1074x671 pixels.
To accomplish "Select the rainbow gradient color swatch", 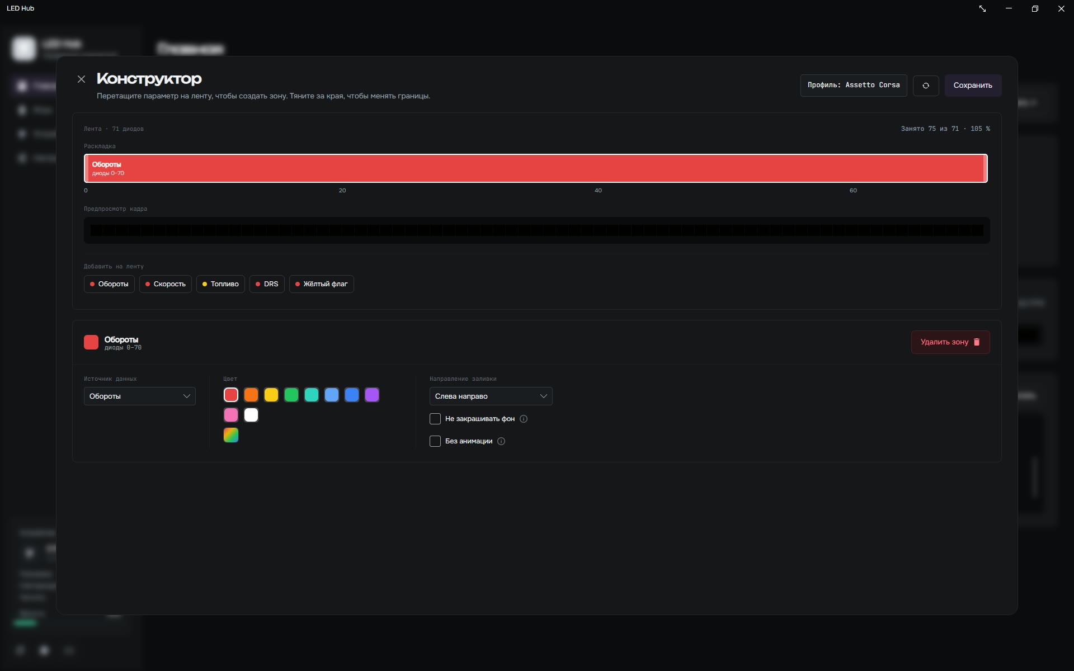I will pos(231,435).
